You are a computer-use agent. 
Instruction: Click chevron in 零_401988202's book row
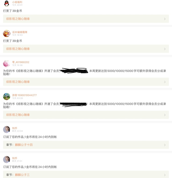[165, 82]
